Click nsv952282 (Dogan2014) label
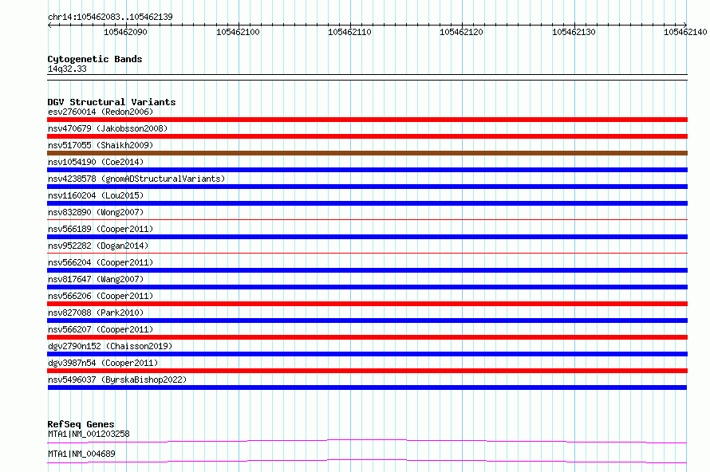Image resolution: width=710 pixels, height=472 pixels. click(98, 246)
